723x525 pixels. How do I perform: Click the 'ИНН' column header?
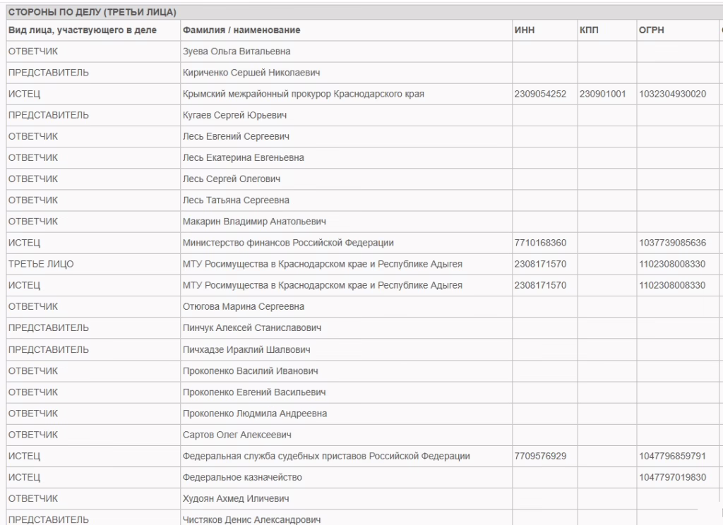(x=525, y=30)
